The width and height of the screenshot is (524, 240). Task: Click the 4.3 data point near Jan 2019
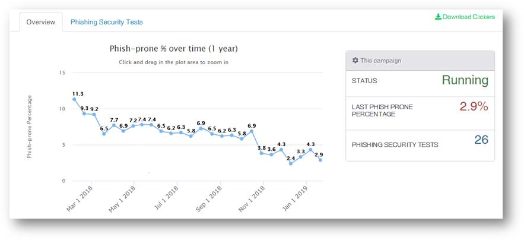point(310,150)
